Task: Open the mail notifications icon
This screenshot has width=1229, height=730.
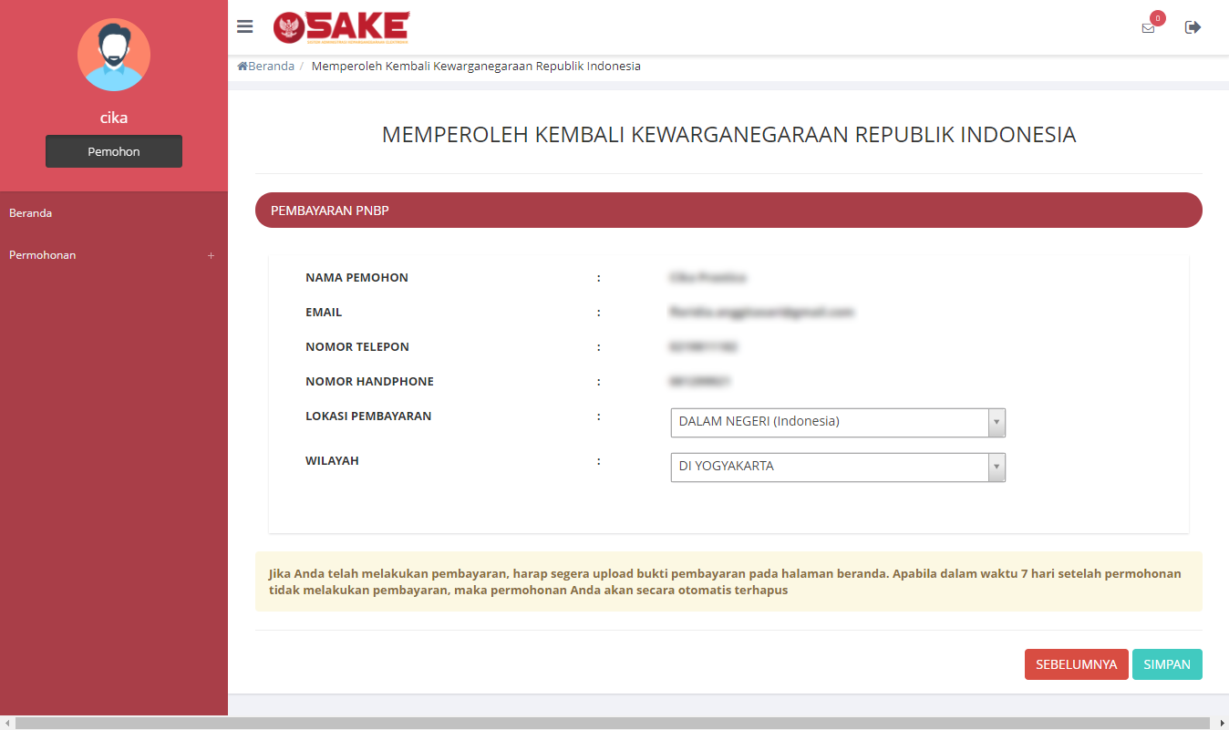Action: [1148, 28]
